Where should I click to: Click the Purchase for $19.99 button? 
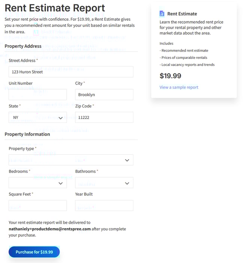[x=34, y=252]
